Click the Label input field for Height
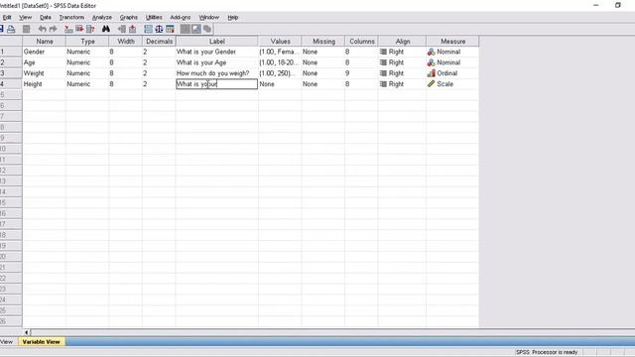 (216, 84)
